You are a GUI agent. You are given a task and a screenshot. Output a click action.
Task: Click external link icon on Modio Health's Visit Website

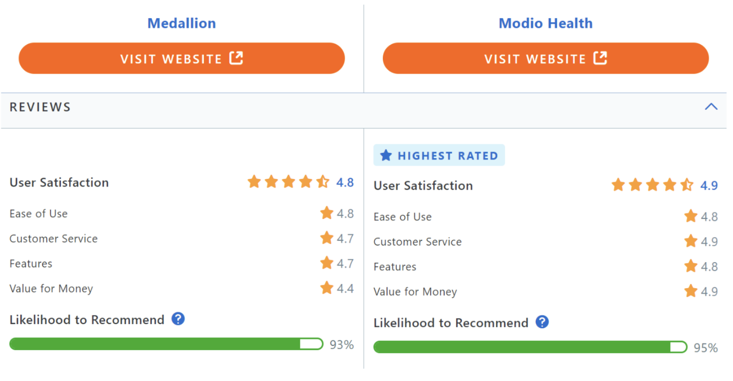[x=600, y=58]
